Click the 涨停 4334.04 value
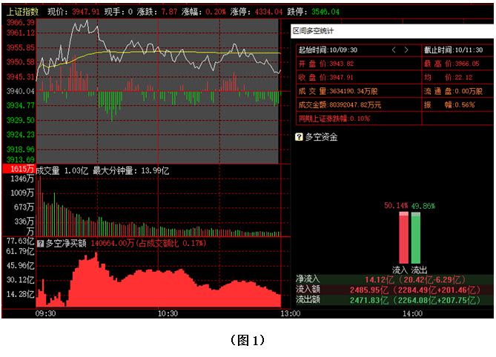This screenshot has height=357, width=496. click(x=268, y=12)
